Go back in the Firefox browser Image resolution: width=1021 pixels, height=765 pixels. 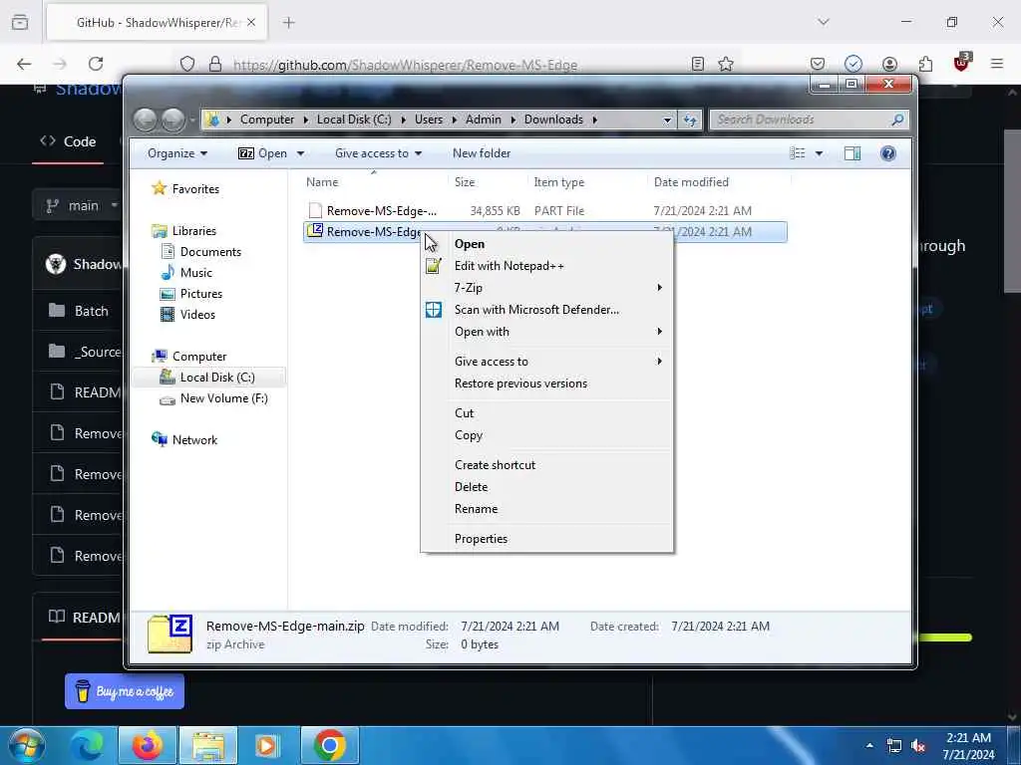pyautogui.click(x=24, y=64)
